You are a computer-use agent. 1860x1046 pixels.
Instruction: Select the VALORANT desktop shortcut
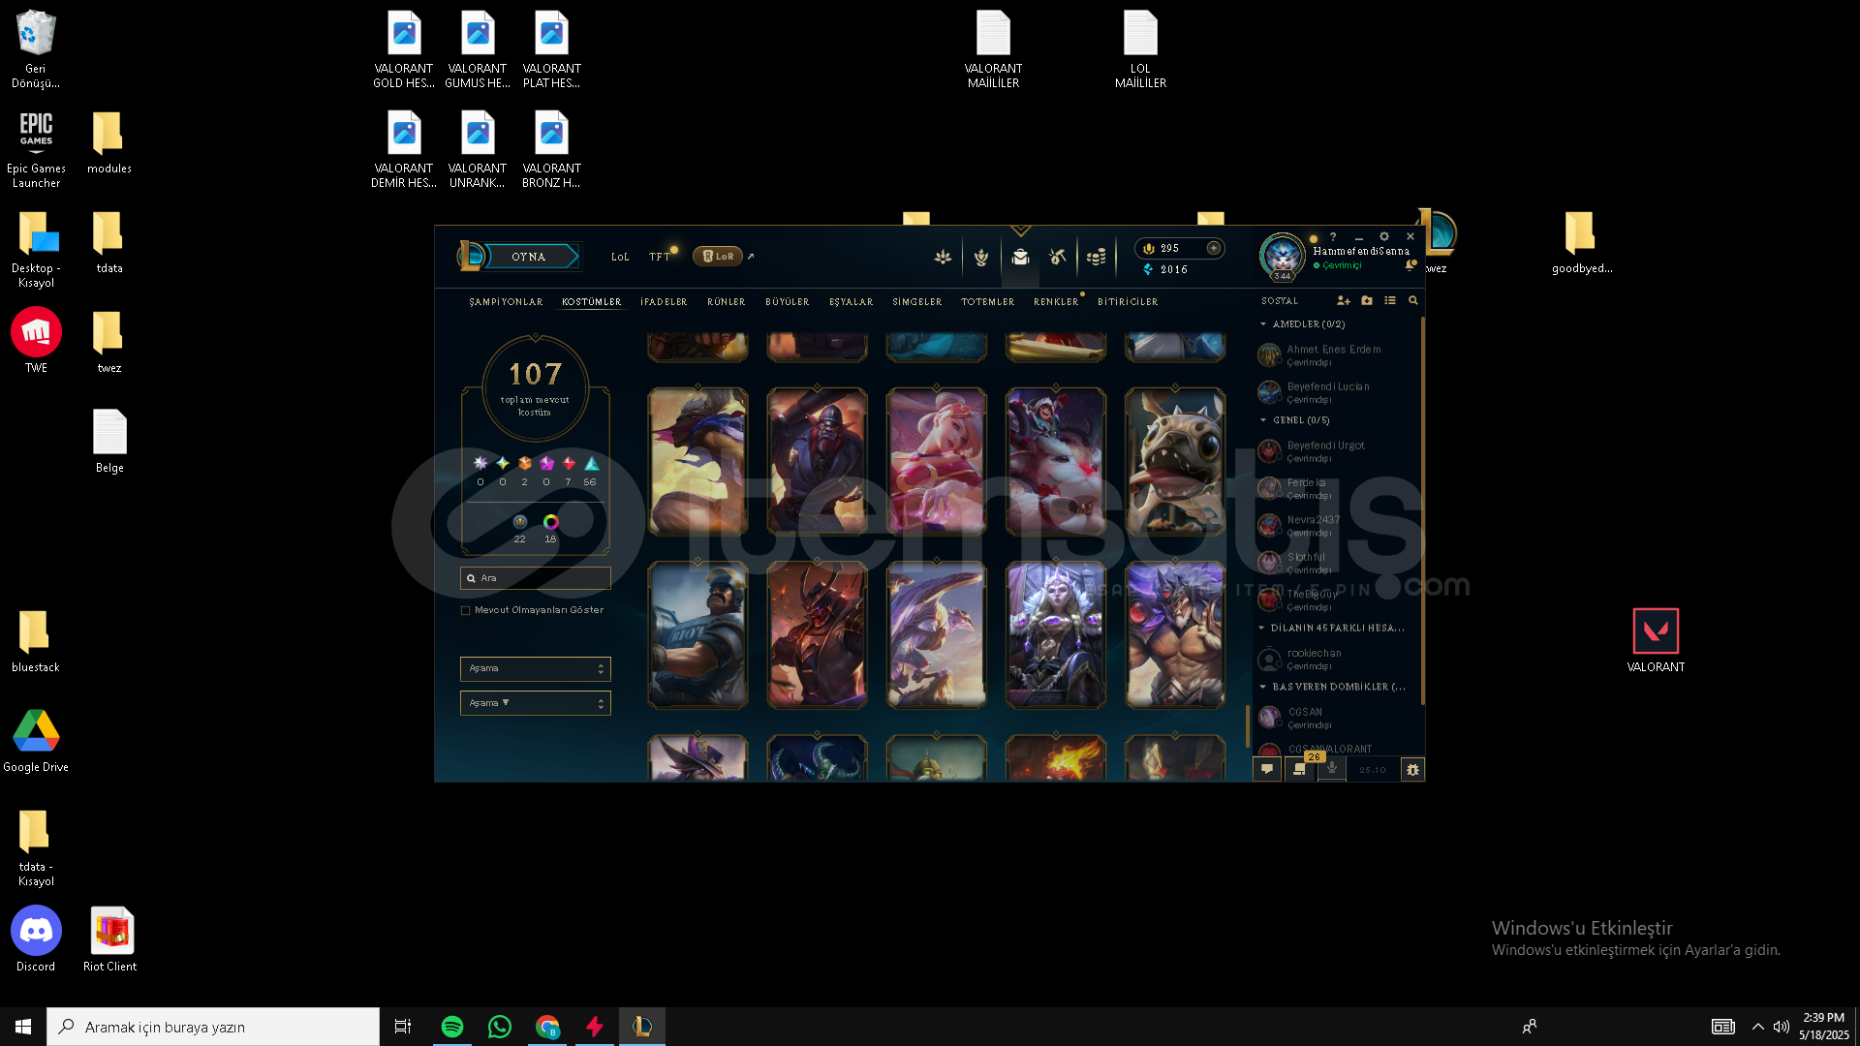[1656, 640]
